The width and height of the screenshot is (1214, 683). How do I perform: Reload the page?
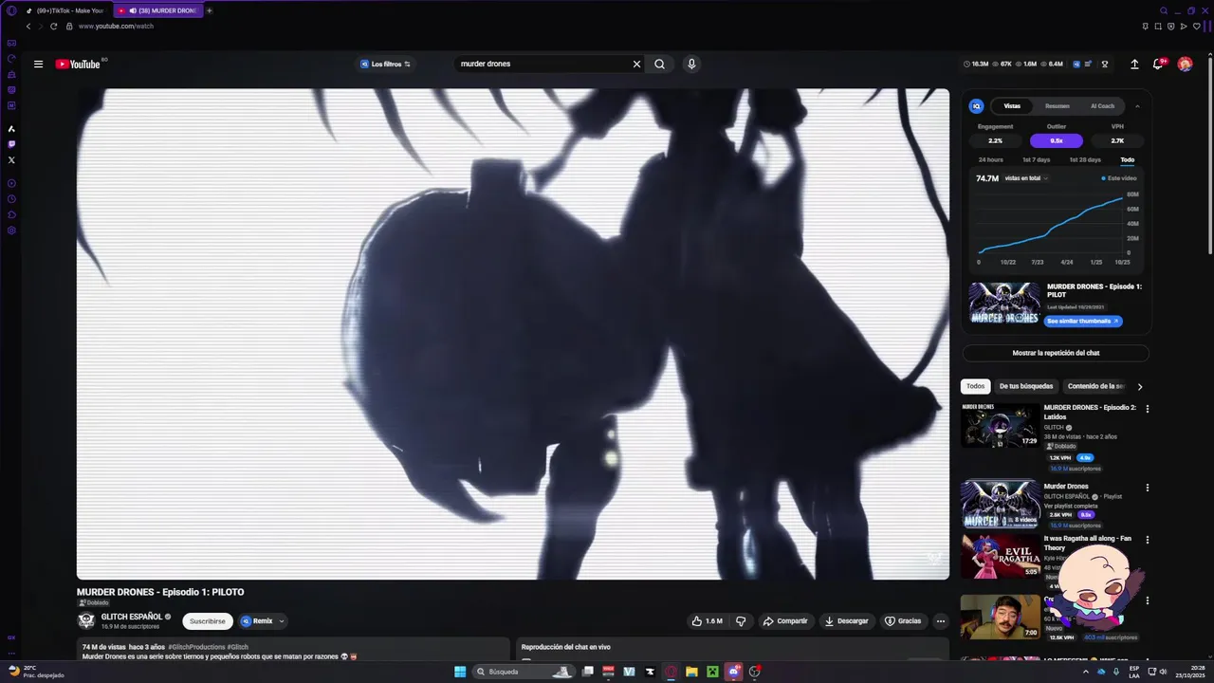pos(54,27)
